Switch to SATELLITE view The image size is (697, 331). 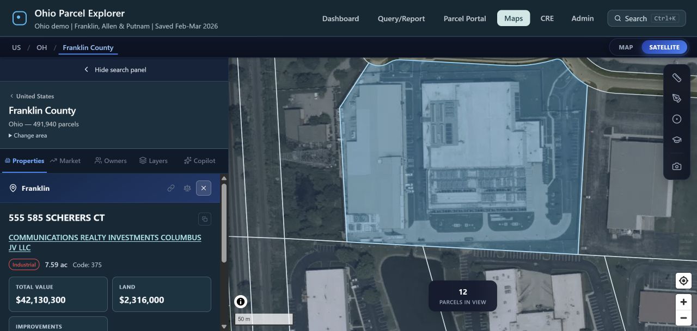point(664,47)
